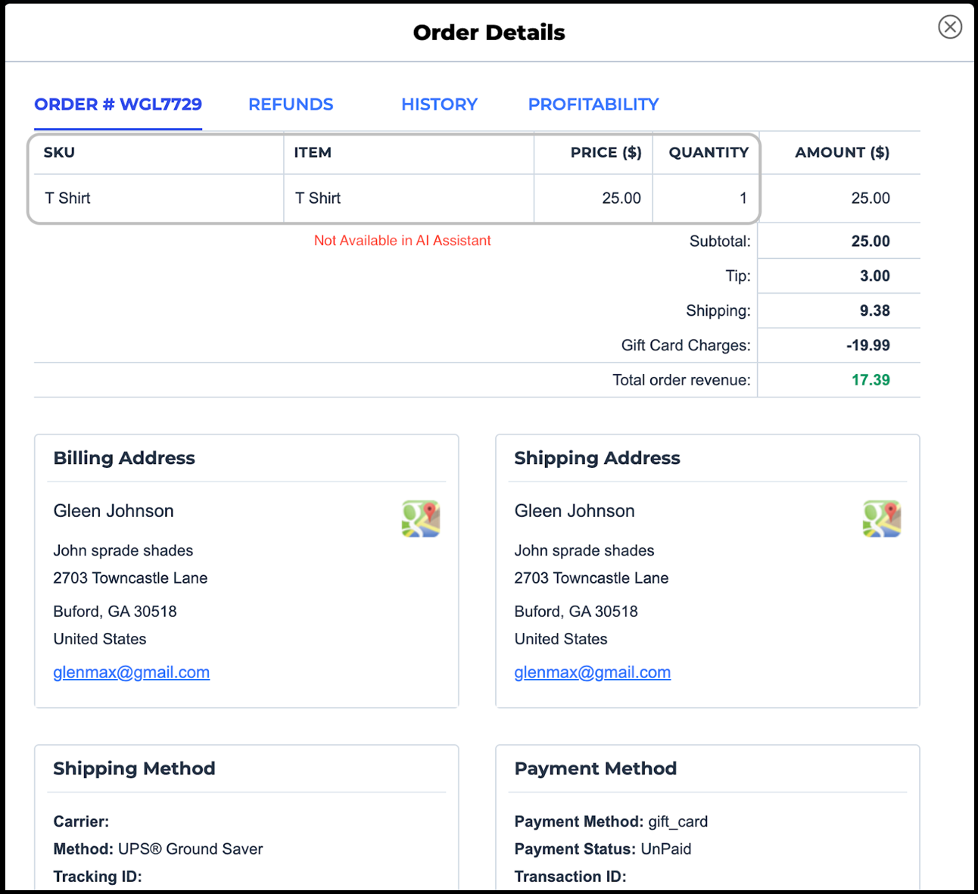The width and height of the screenshot is (978, 894).
Task: Click the green total order revenue 17.39
Action: tap(871, 380)
